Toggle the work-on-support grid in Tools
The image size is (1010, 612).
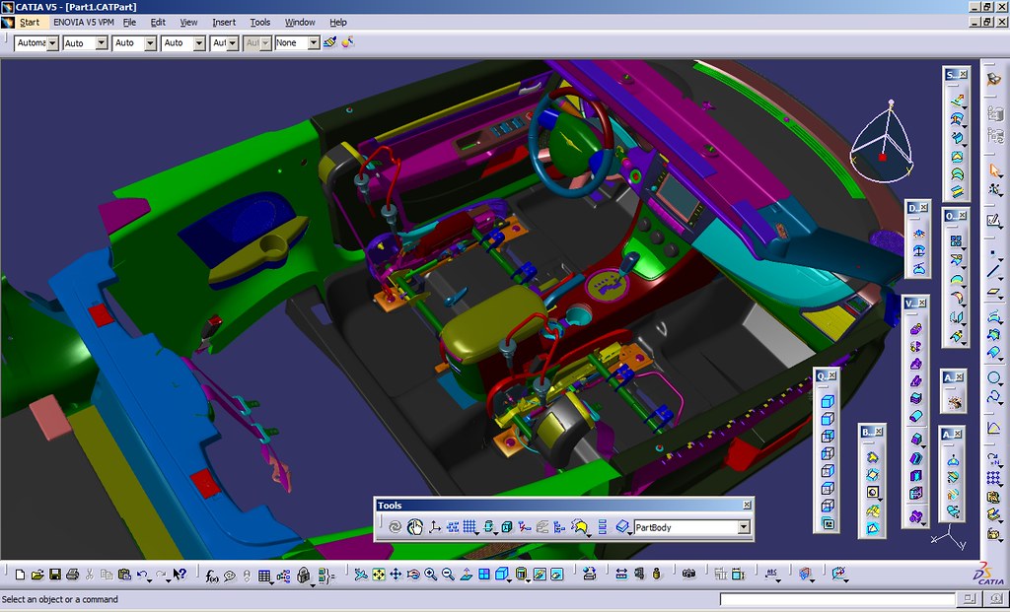coord(469,527)
